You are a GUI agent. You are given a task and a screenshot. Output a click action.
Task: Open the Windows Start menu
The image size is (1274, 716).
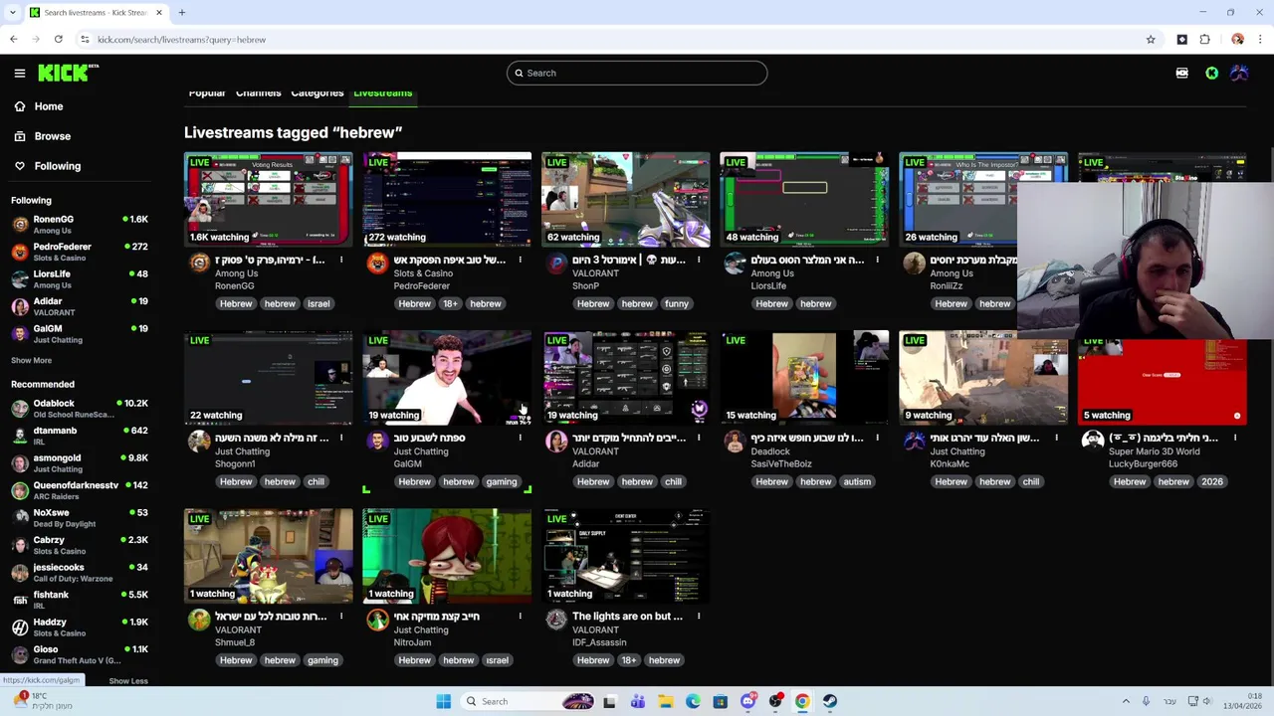(x=444, y=701)
